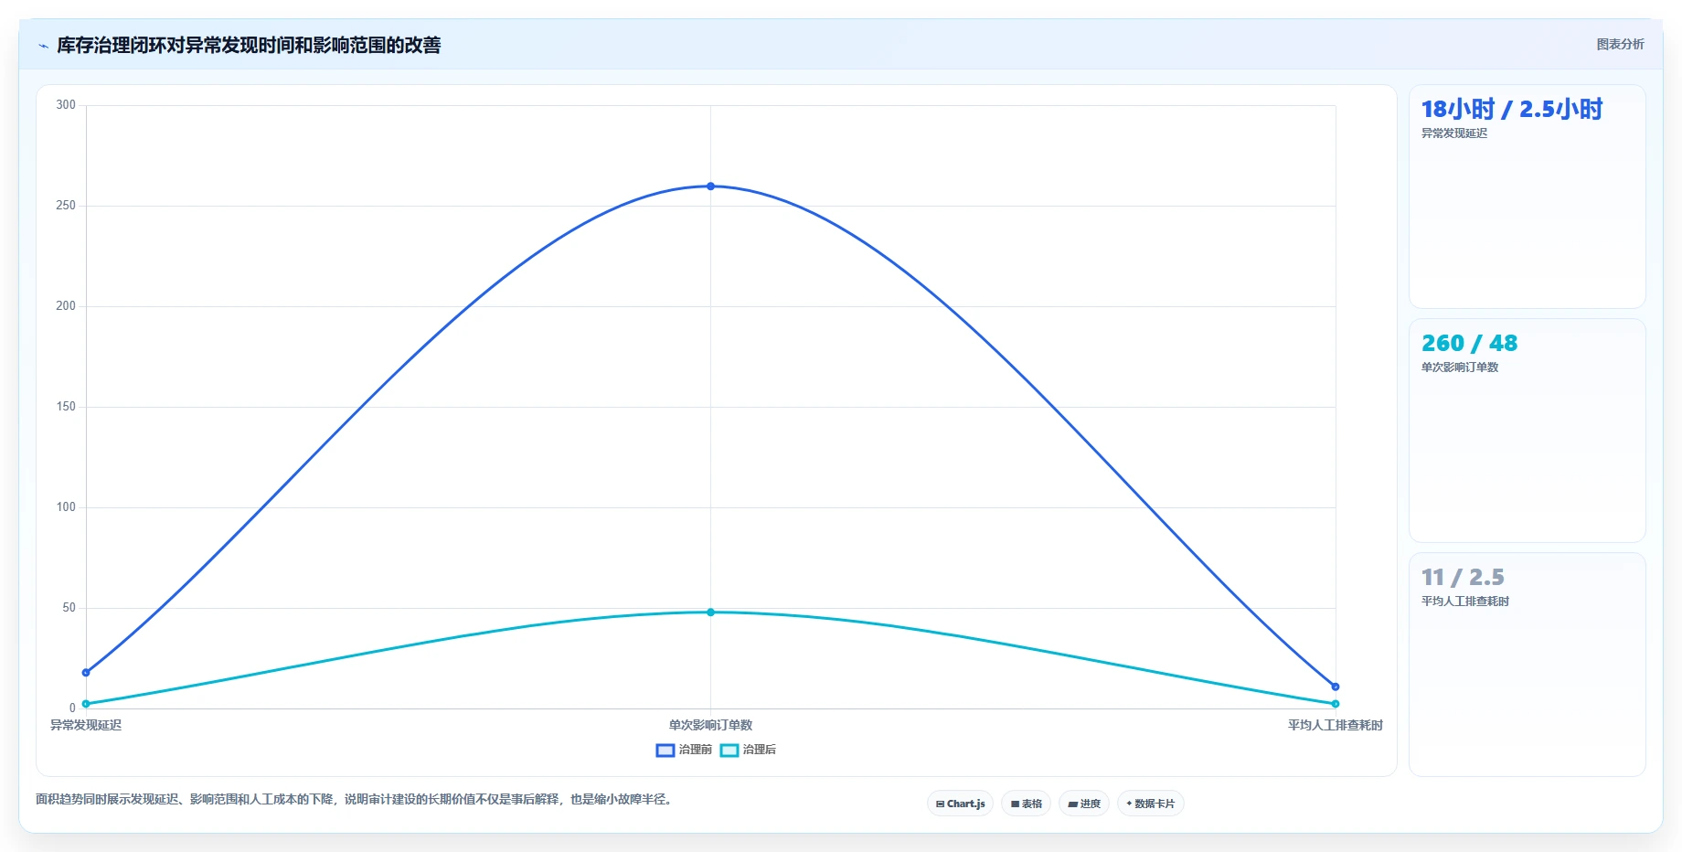1682x852 pixels.
Task: Click the y-axis tick 200
Action: click(x=66, y=306)
